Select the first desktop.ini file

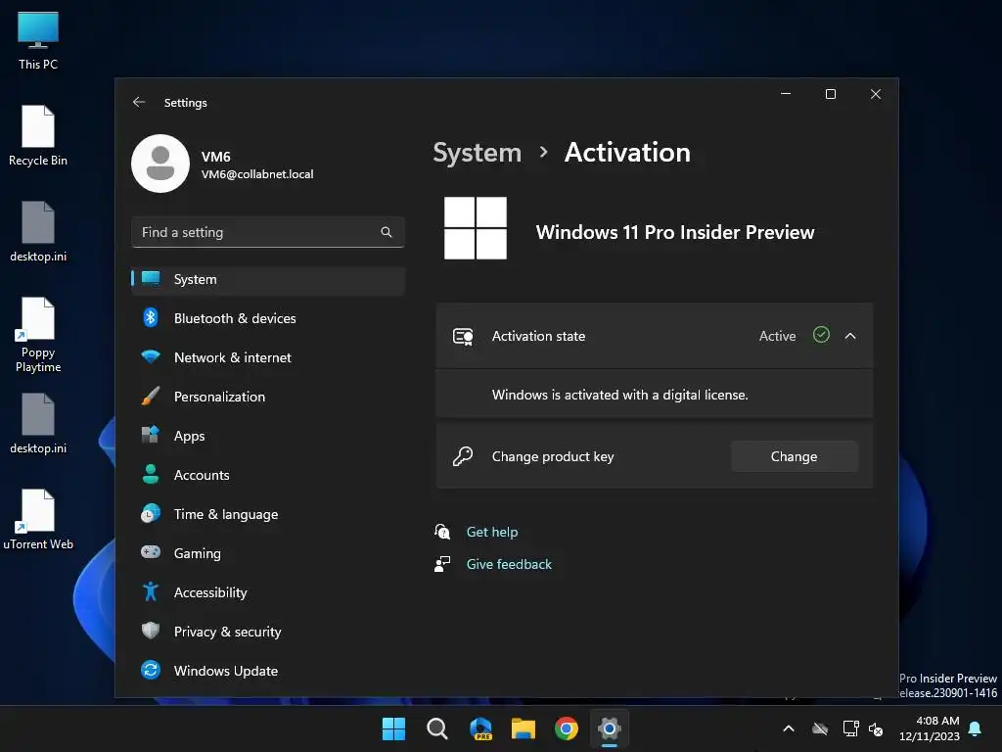(x=38, y=231)
